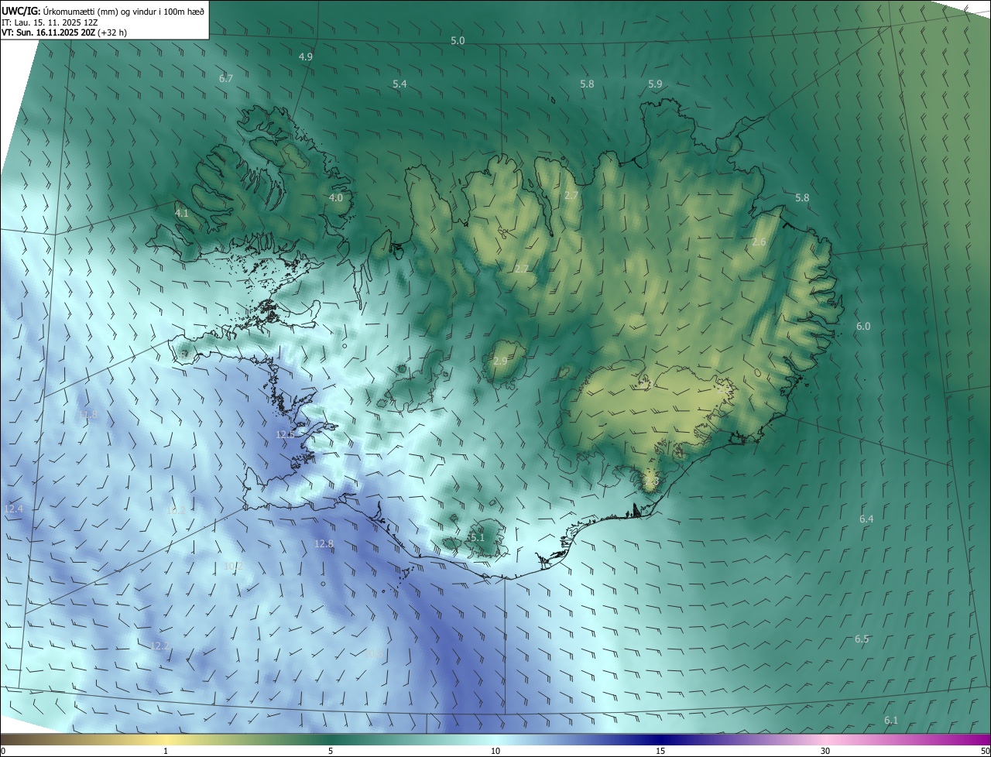The width and height of the screenshot is (991, 757).
Task: Select the 12.4 value label on the map
Action: coord(14,509)
